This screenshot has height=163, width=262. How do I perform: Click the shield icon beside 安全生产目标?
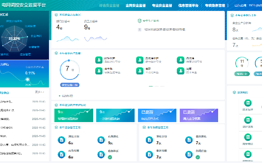(x=140, y=21)
